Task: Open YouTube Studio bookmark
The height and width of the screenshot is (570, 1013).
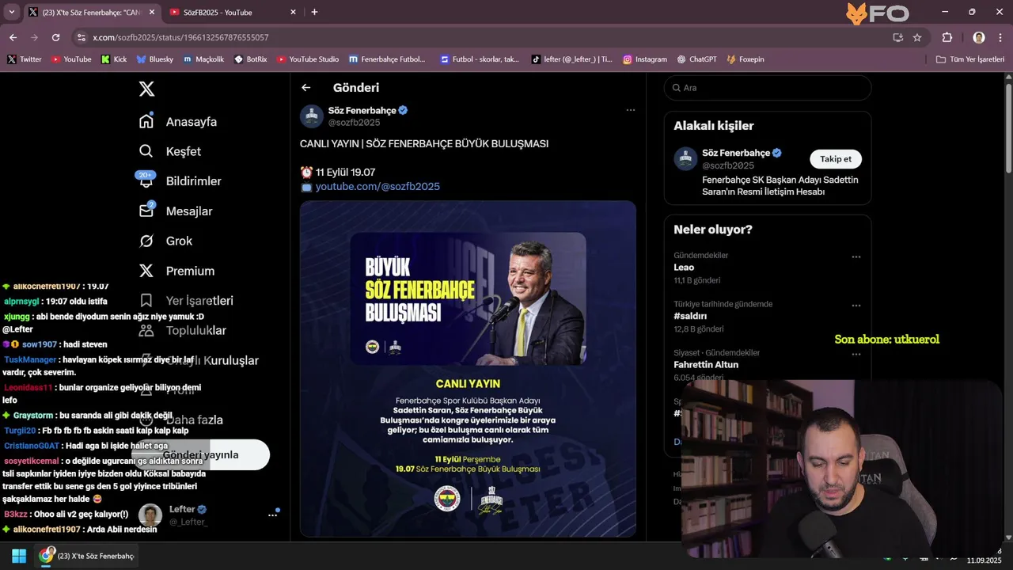Action: click(x=308, y=59)
